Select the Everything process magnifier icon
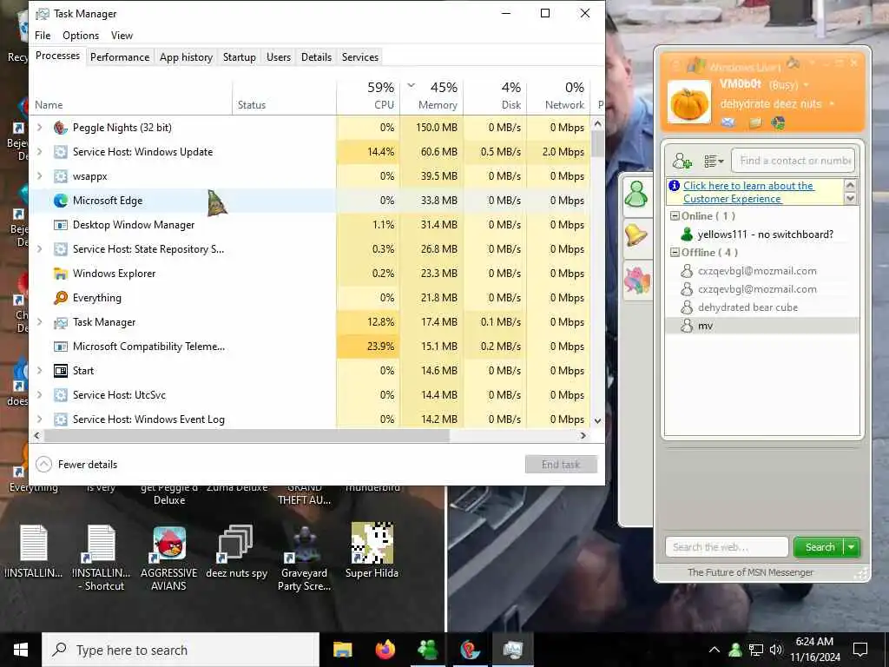This screenshot has height=667, width=889. [x=61, y=298]
